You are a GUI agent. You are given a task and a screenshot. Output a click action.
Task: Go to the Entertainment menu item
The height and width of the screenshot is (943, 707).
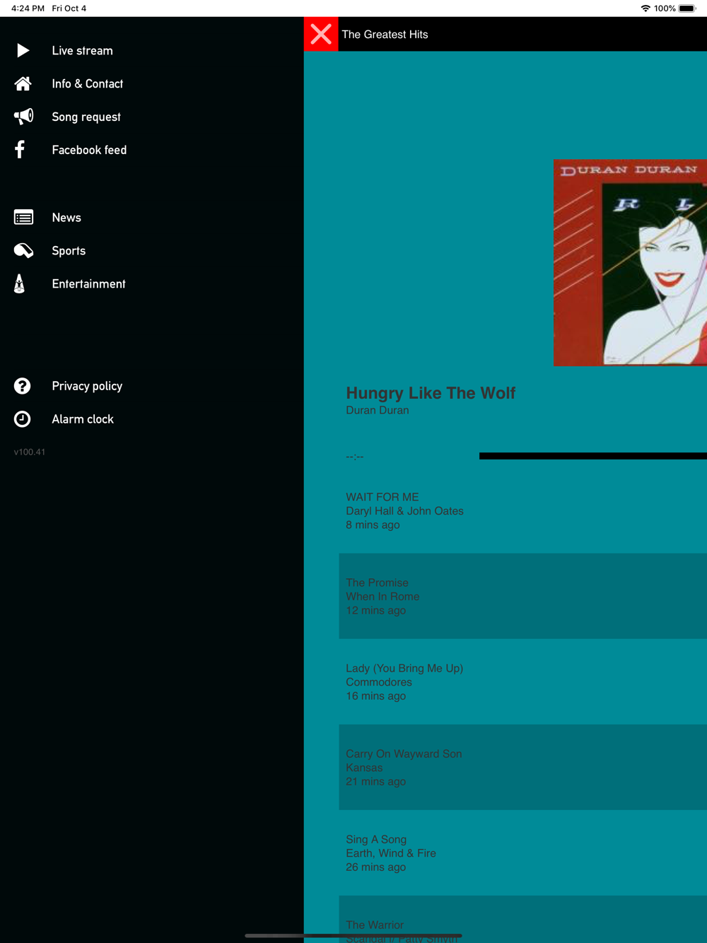click(x=88, y=284)
